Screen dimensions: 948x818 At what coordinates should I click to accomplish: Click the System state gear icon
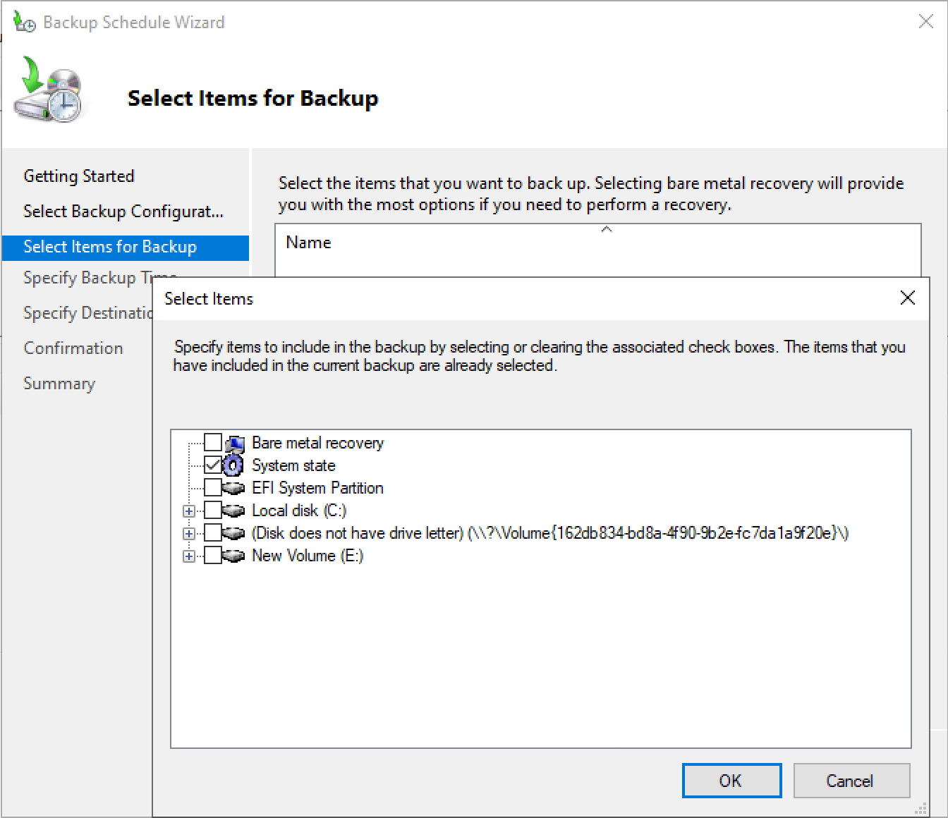click(233, 465)
